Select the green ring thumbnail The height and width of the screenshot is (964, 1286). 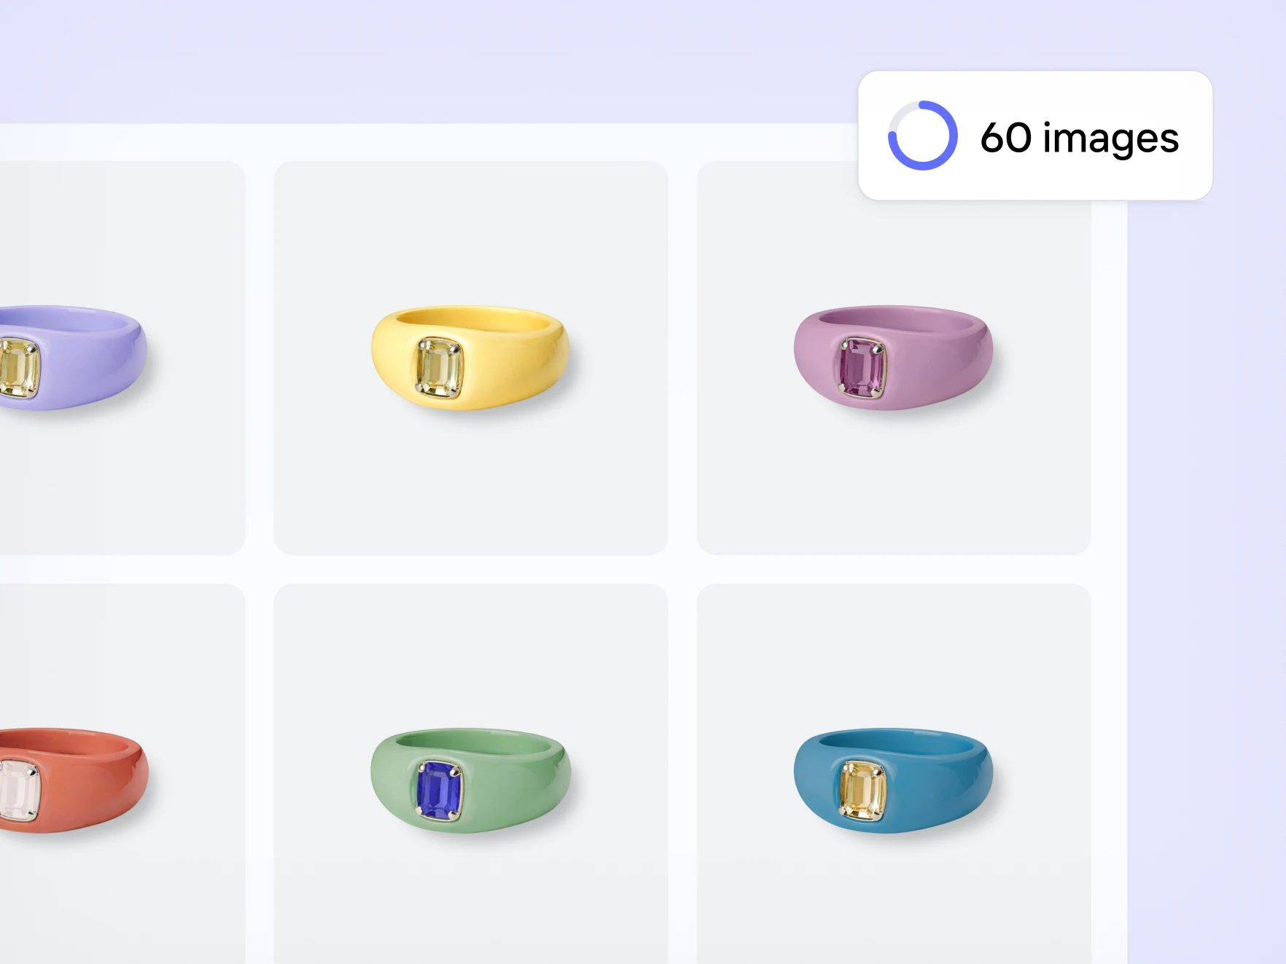(471, 774)
